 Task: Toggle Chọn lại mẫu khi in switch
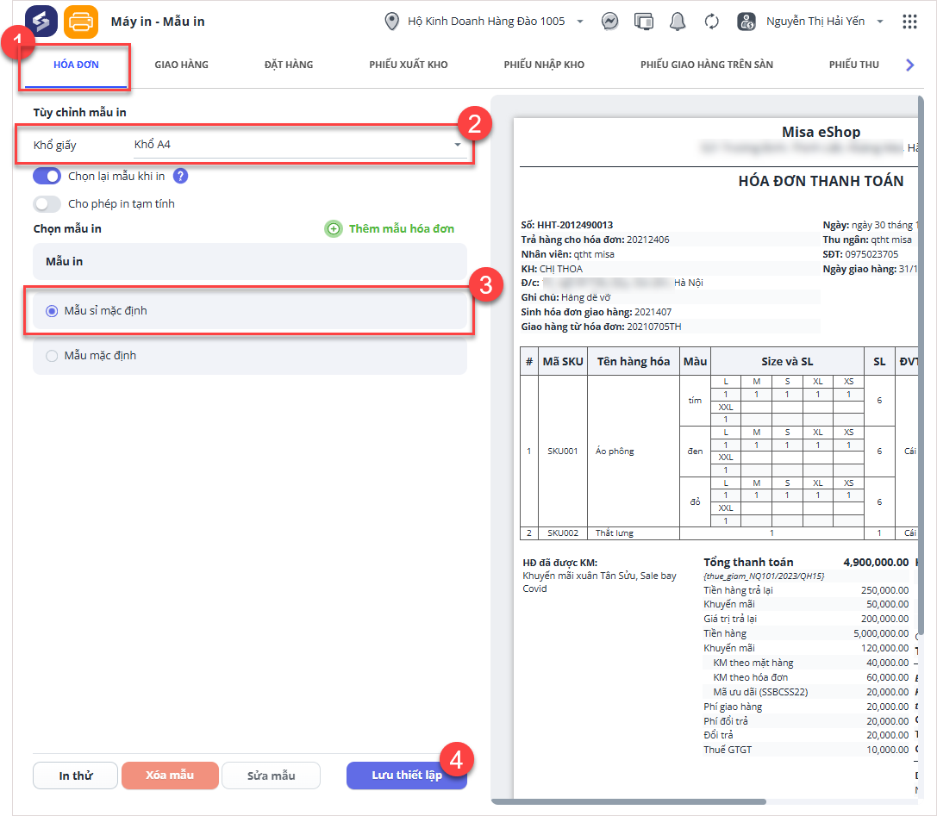tap(47, 176)
